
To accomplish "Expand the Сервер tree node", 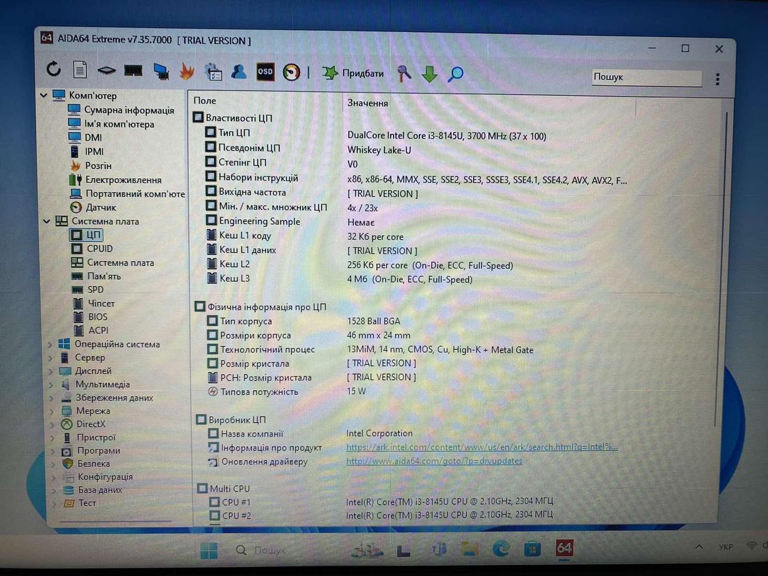I will pyautogui.click(x=50, y=358).
